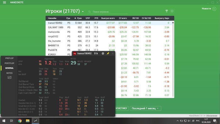Screen dimensions: 220x124
Task: Show hidden tray icons chevron
Action: pos(178,121)
